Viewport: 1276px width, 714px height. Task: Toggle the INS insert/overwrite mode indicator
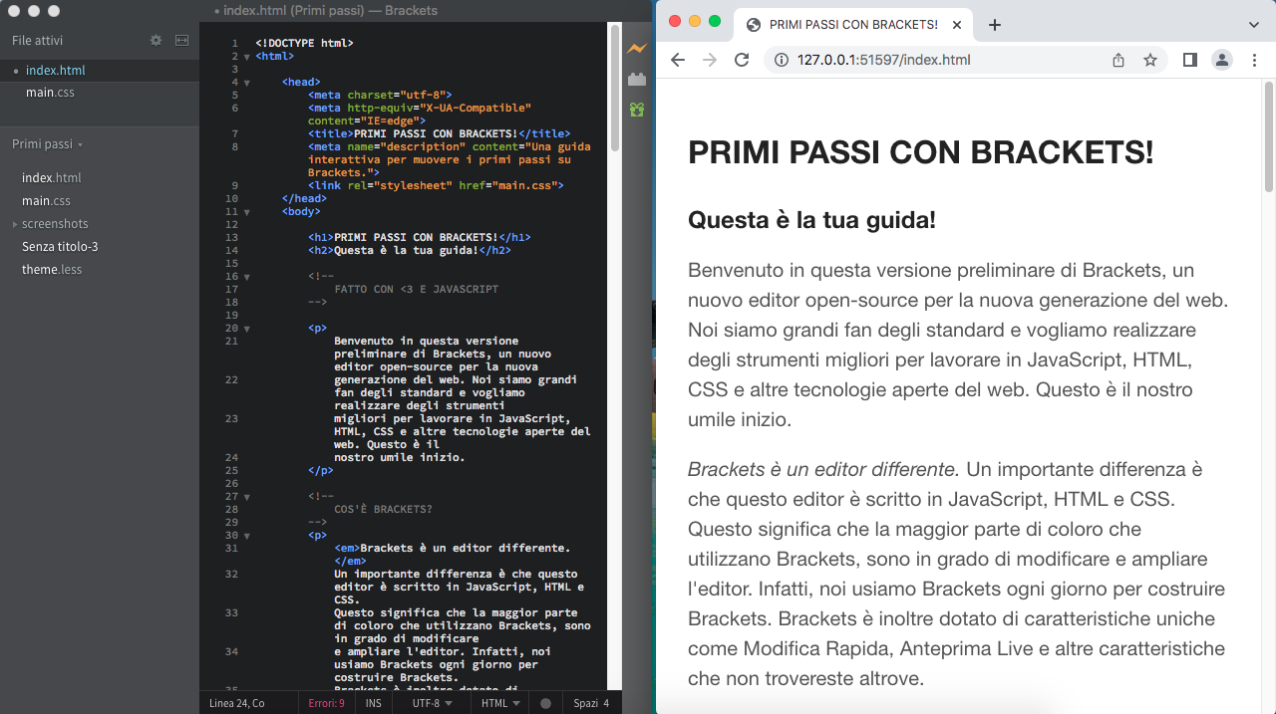click(x=374, y=703)
